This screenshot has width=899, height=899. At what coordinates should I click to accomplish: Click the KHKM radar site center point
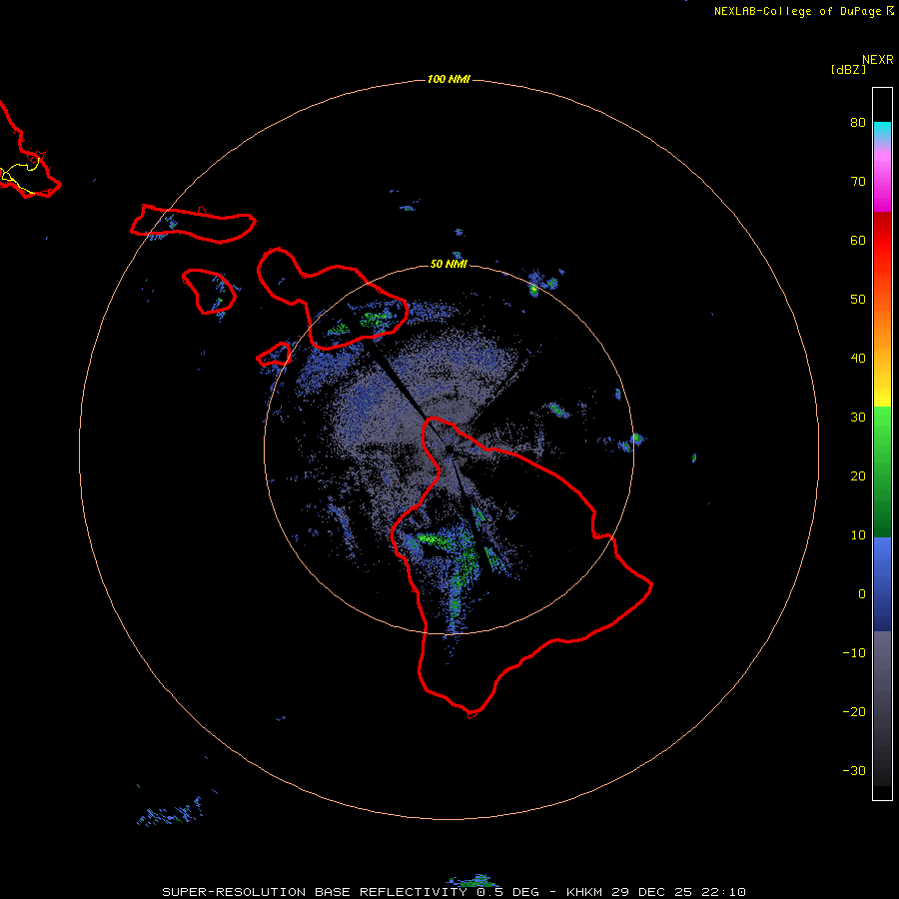449,449
